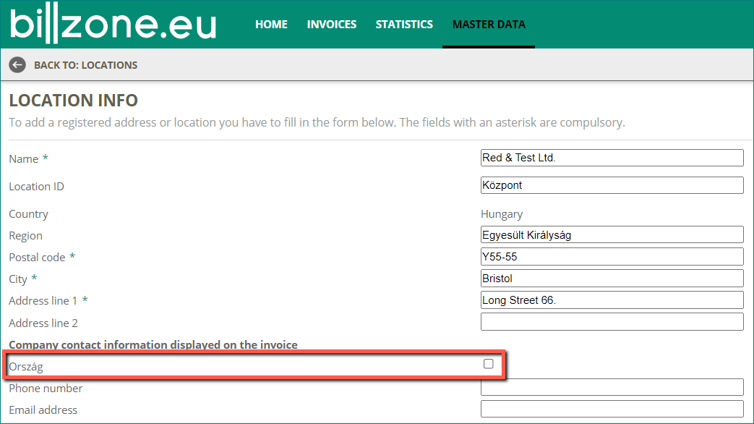The height and width of the screenshot is (424, 754).
Task: Click the Country label
Action: 28,214
